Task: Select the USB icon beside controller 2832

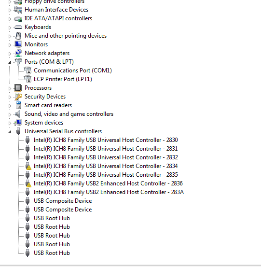Action: tap(27, 157)
